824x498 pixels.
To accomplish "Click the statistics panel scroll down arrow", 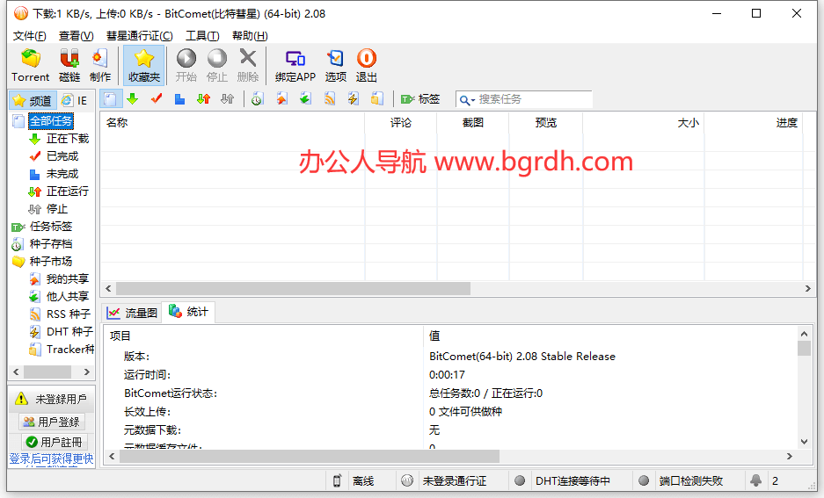I will tap(804, 442).
